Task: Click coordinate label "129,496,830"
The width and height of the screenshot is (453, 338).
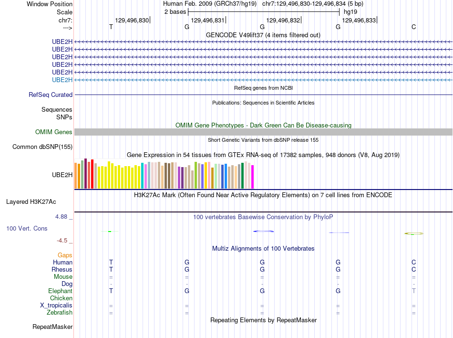Action: [132, 20]
